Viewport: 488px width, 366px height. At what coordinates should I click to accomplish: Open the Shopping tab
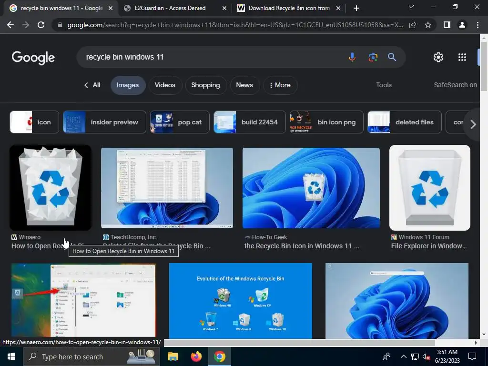click(206, 85)
